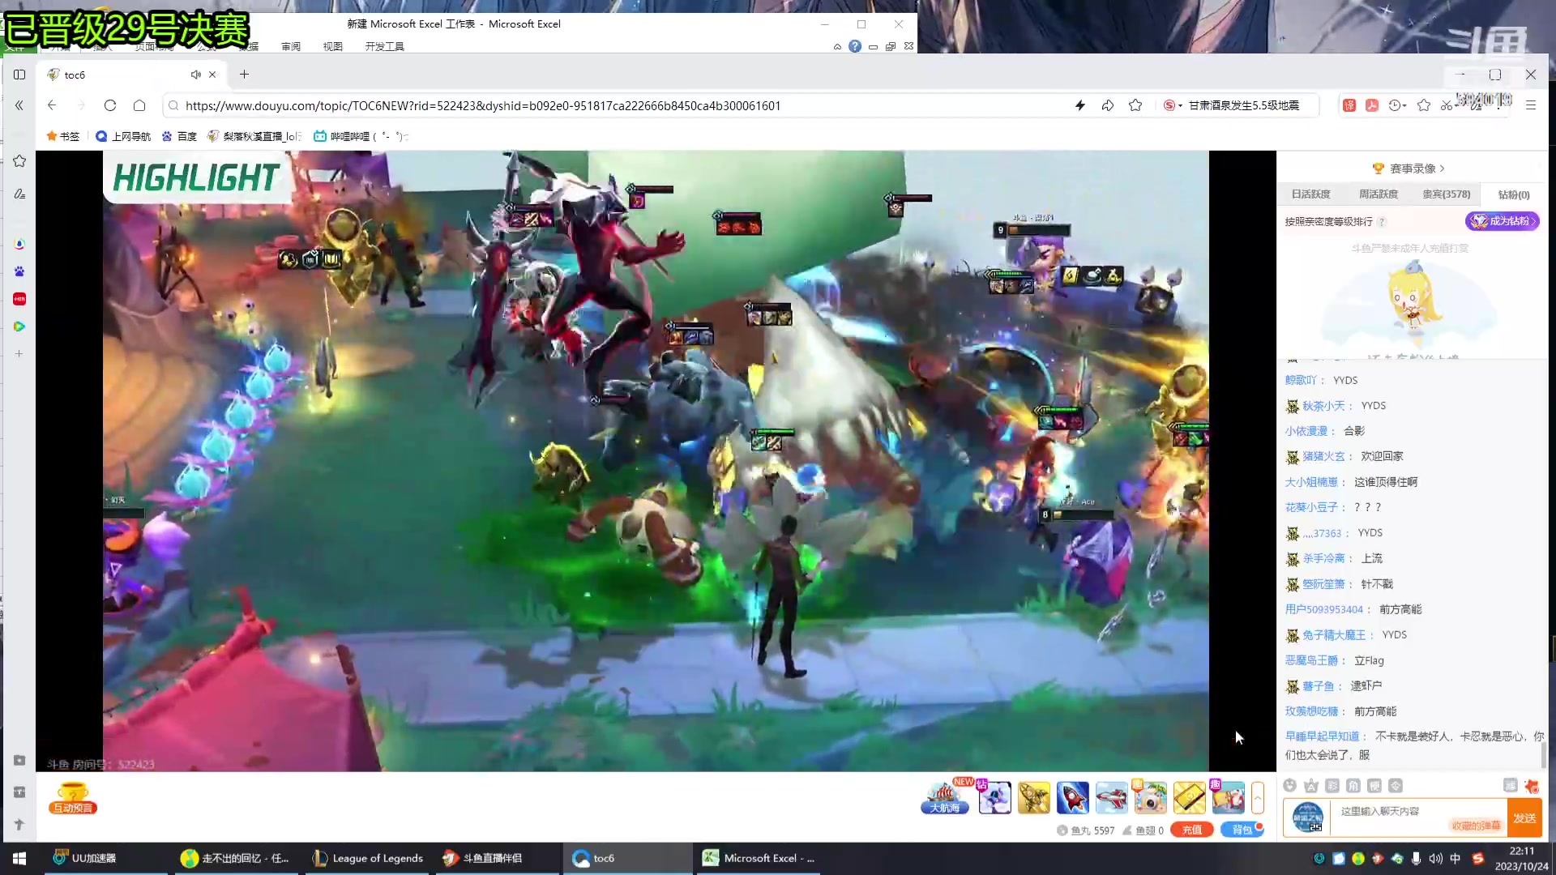Open the 哔哩哔哩 bookmark

click(360, 136)
